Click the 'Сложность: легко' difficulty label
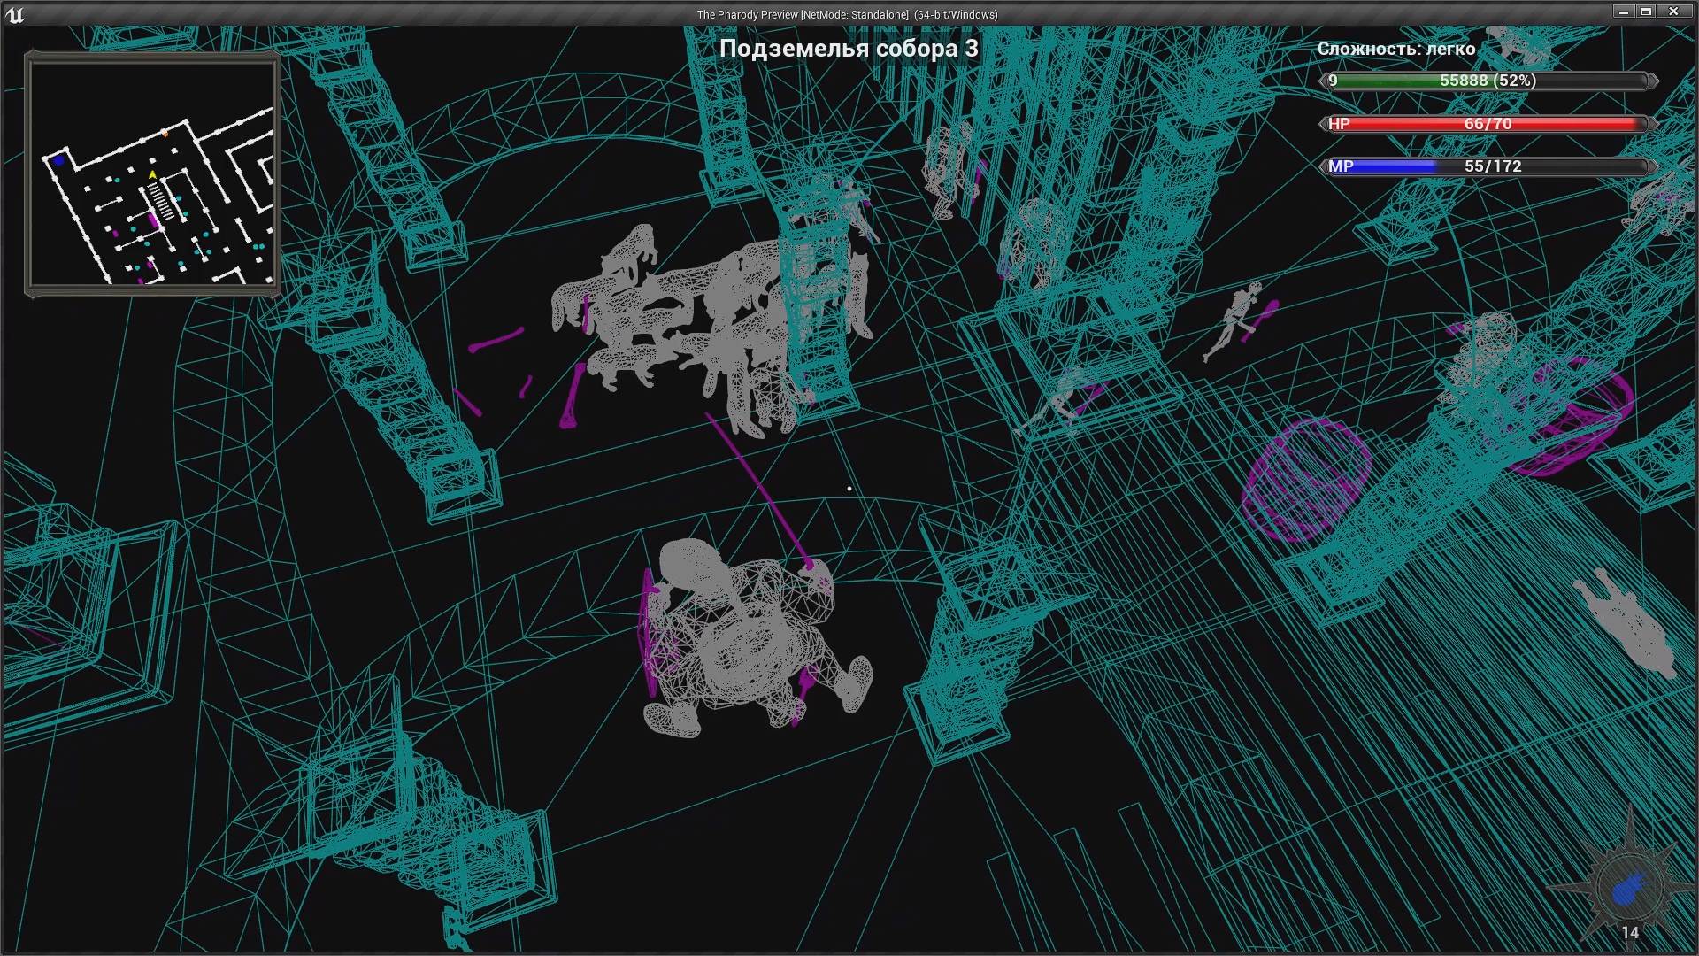The height and width of the screenshot is (956, 1699). 1395,50
